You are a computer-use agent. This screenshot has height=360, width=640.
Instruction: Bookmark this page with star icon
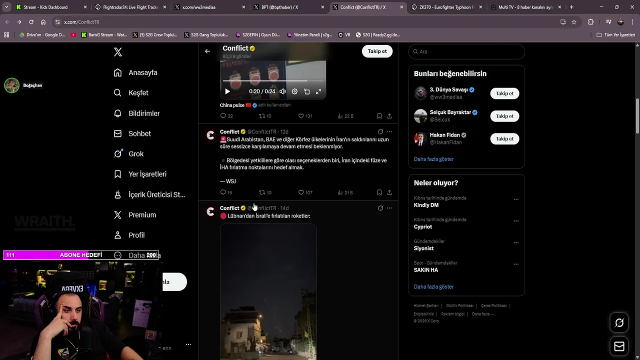pyautogui.click(x=574, y=22)
